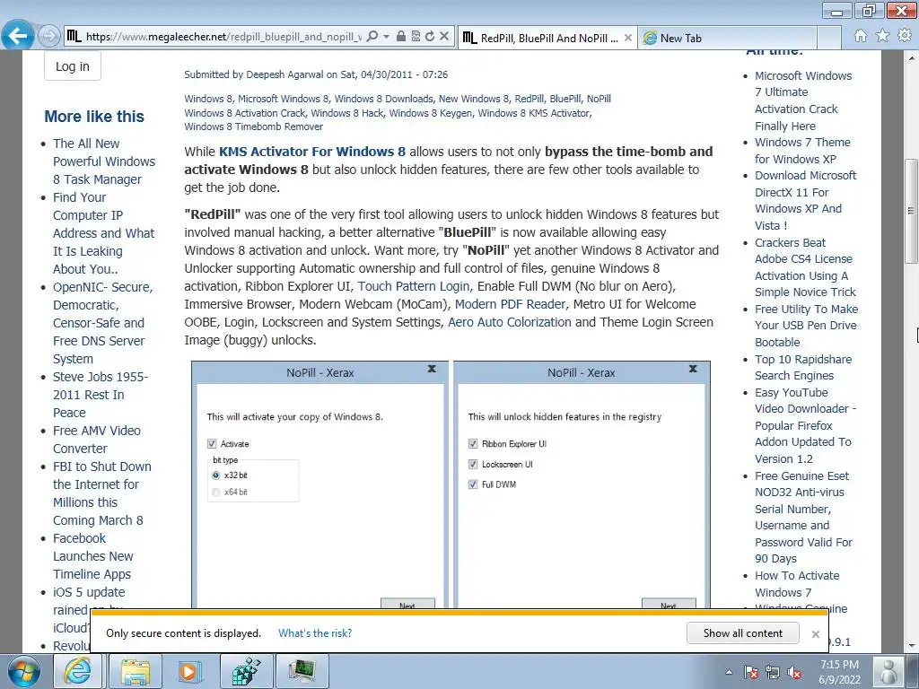Viewport: 919px width, 689px height.
Task: Refresh the page with the reload icon
Action: pos(430,36)
